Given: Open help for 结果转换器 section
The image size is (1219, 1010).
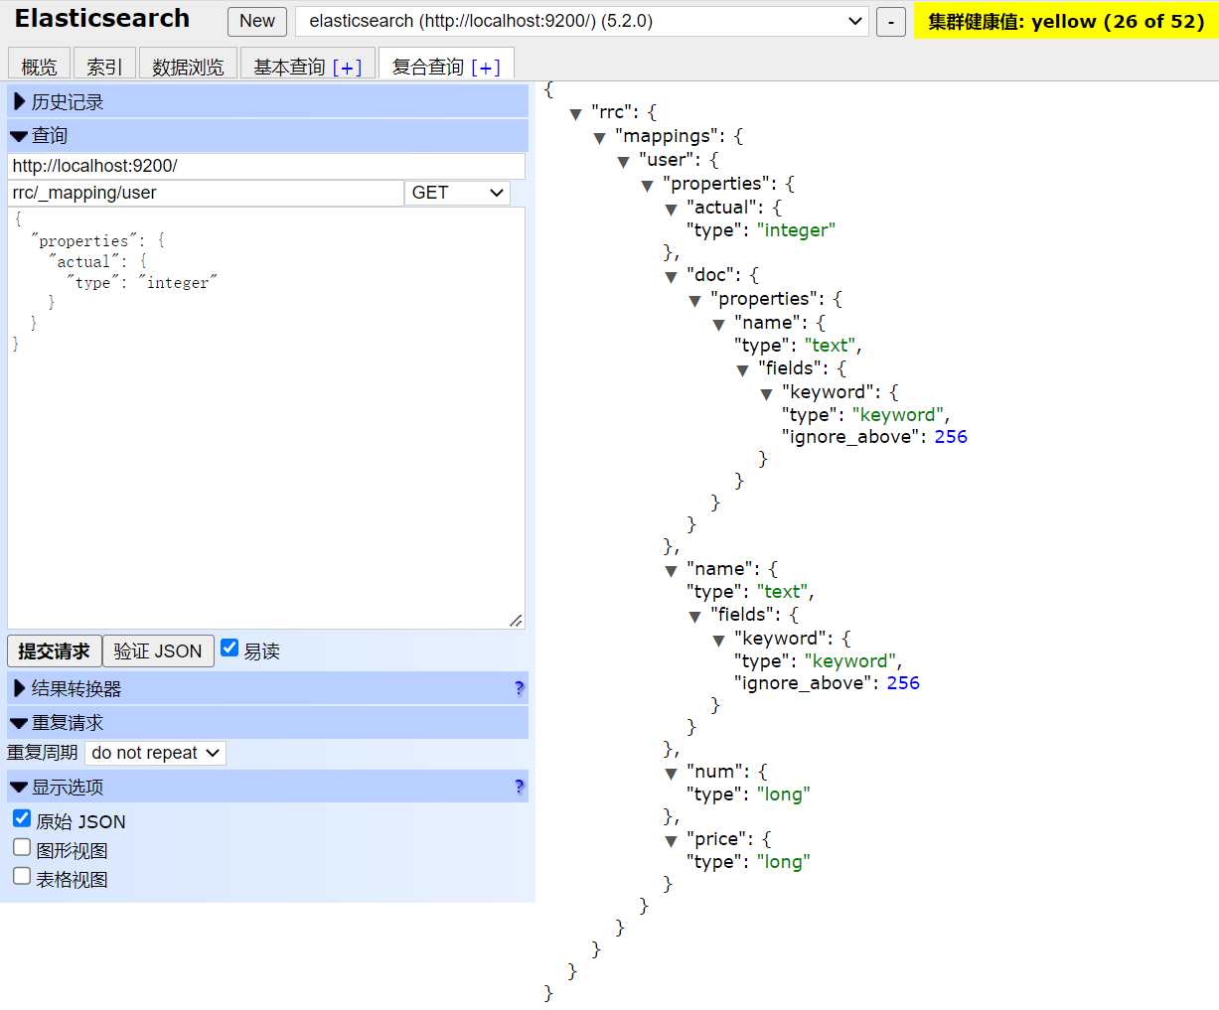Looking at the screenshot, I should (519, 688).
